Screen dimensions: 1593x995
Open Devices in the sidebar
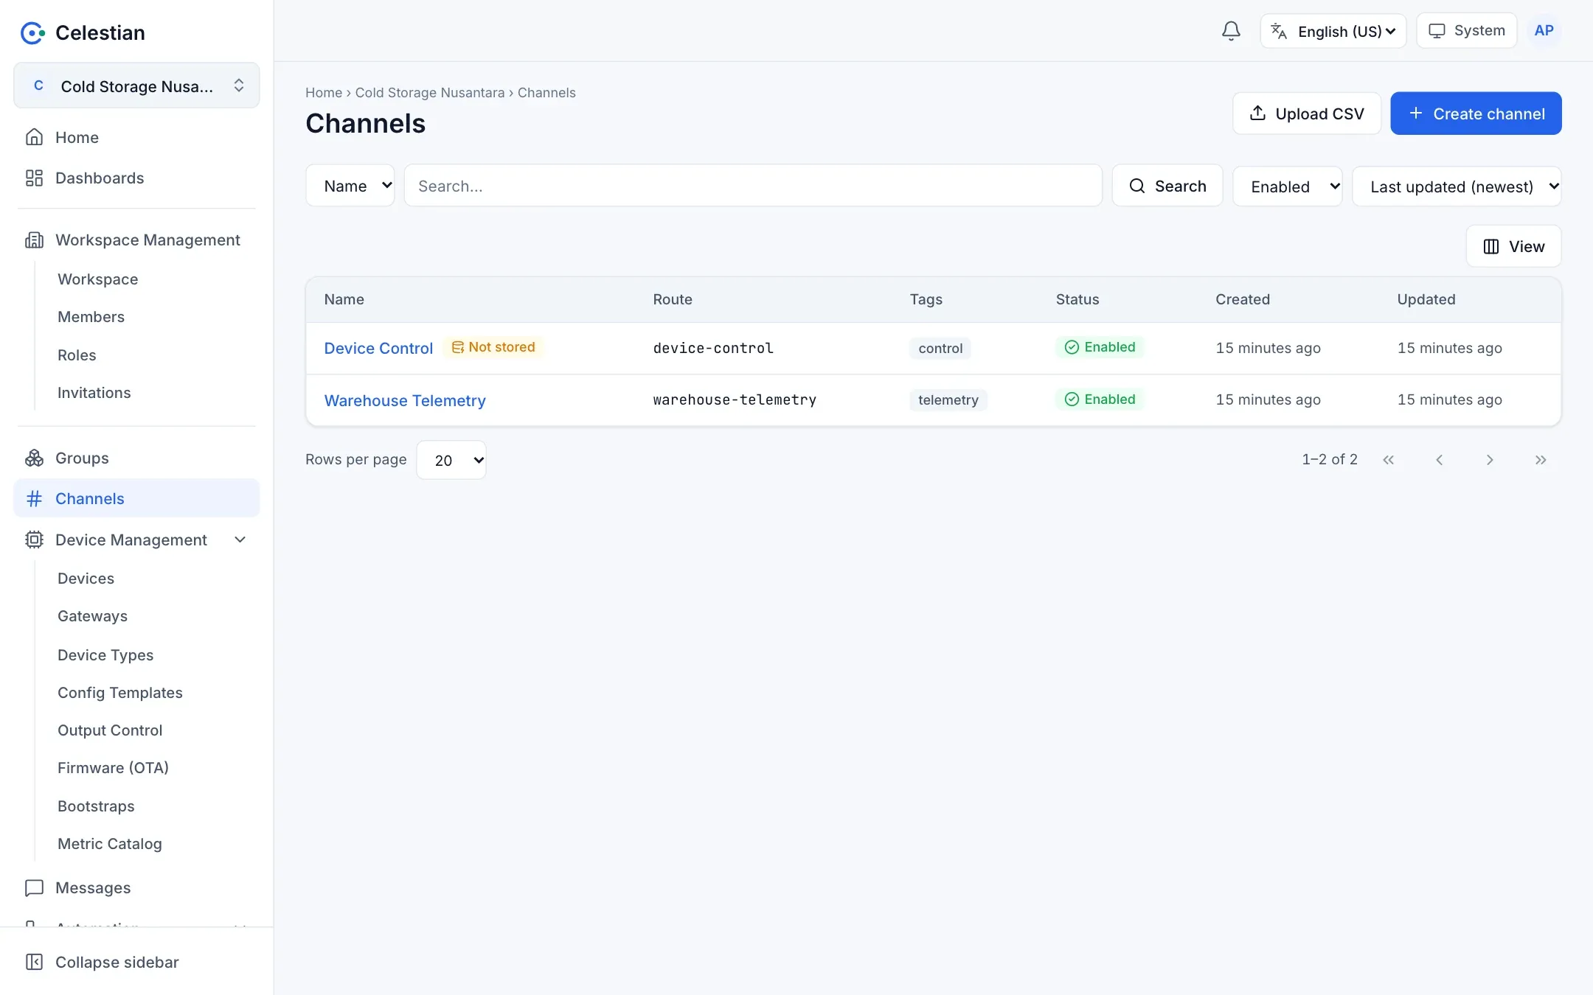(86, 578)
